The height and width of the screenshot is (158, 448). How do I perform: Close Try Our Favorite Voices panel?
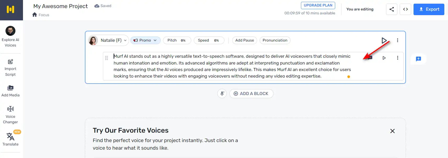click(x=392, y=131)
